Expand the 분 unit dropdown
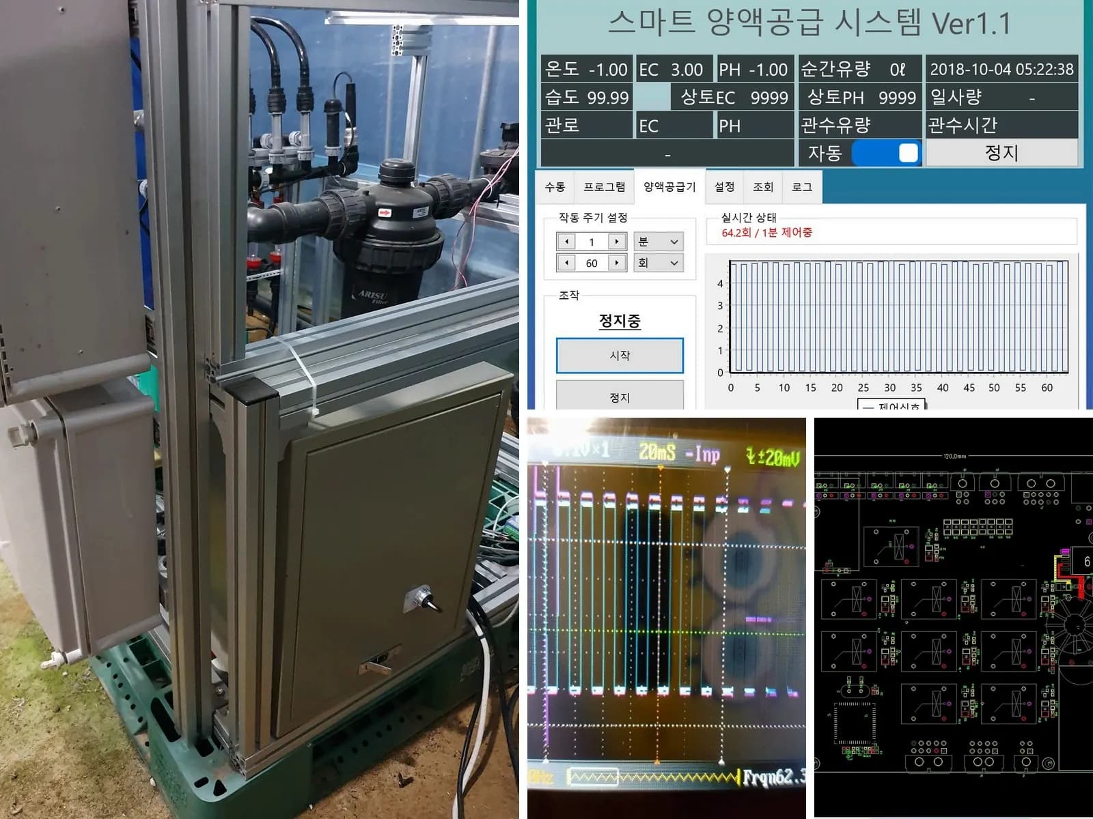 tap(659, 242)
